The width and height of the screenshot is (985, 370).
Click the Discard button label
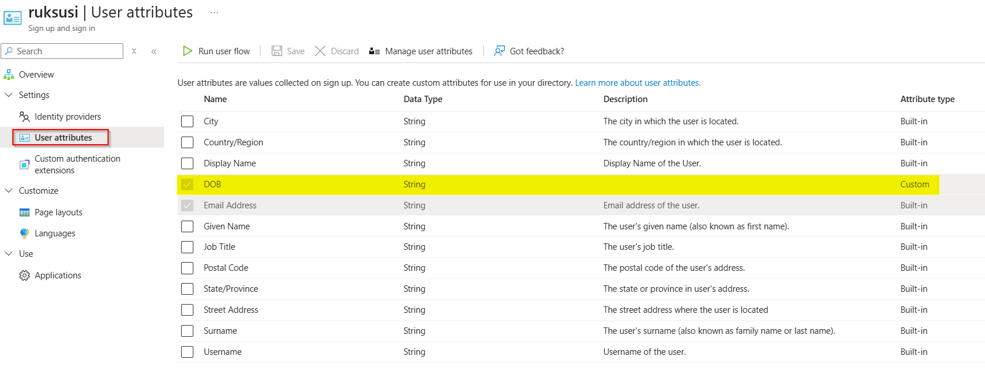345,51
